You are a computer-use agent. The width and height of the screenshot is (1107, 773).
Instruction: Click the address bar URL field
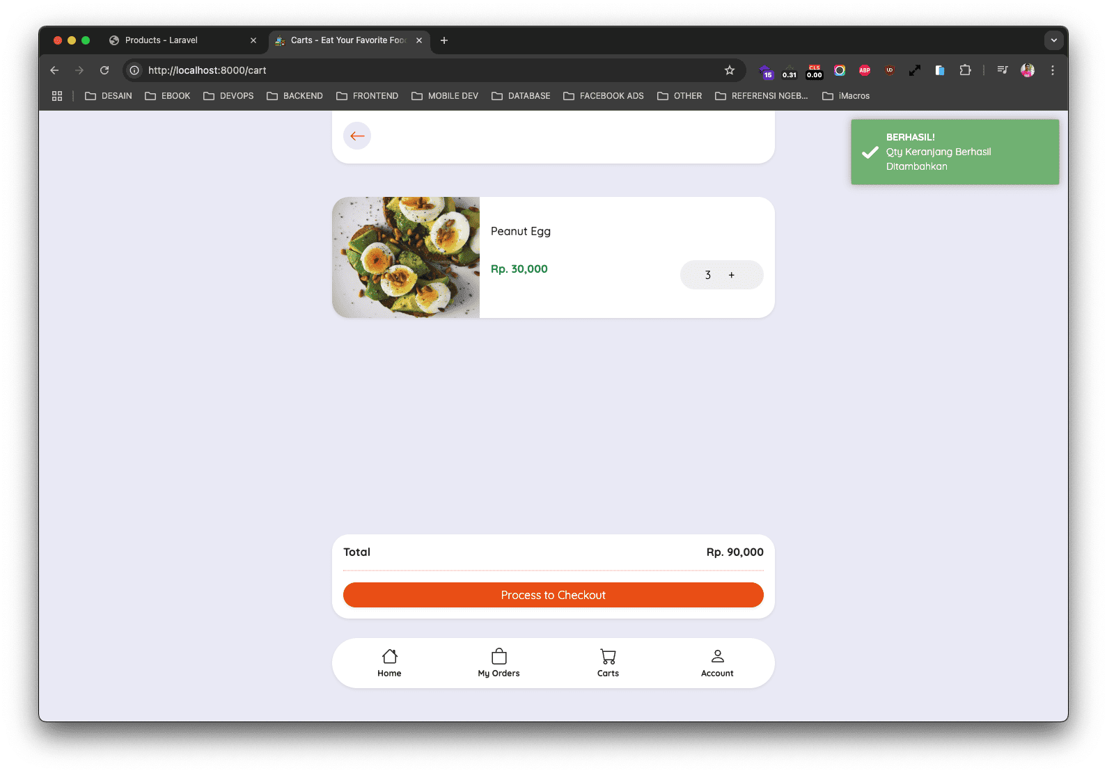click(418, 70)
